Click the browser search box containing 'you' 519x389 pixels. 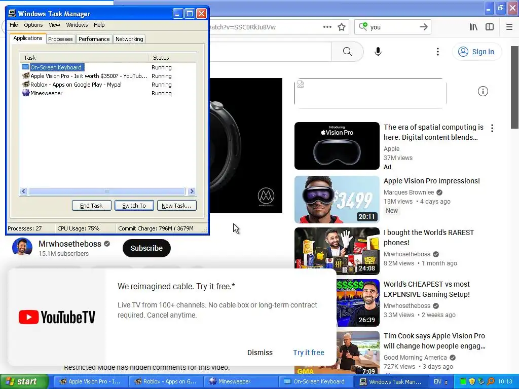point(392,27)
